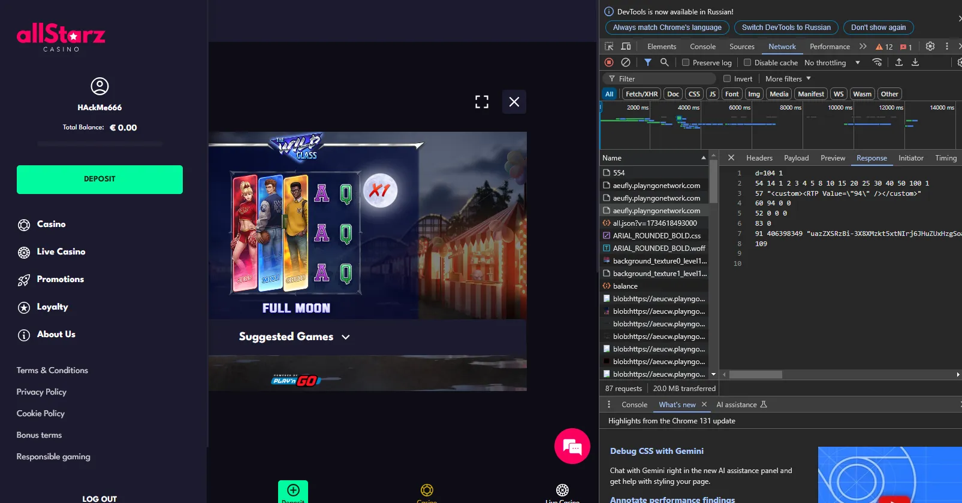Switch to the Console tab in DevTools
962x503 pixels.
coord(702,47)
